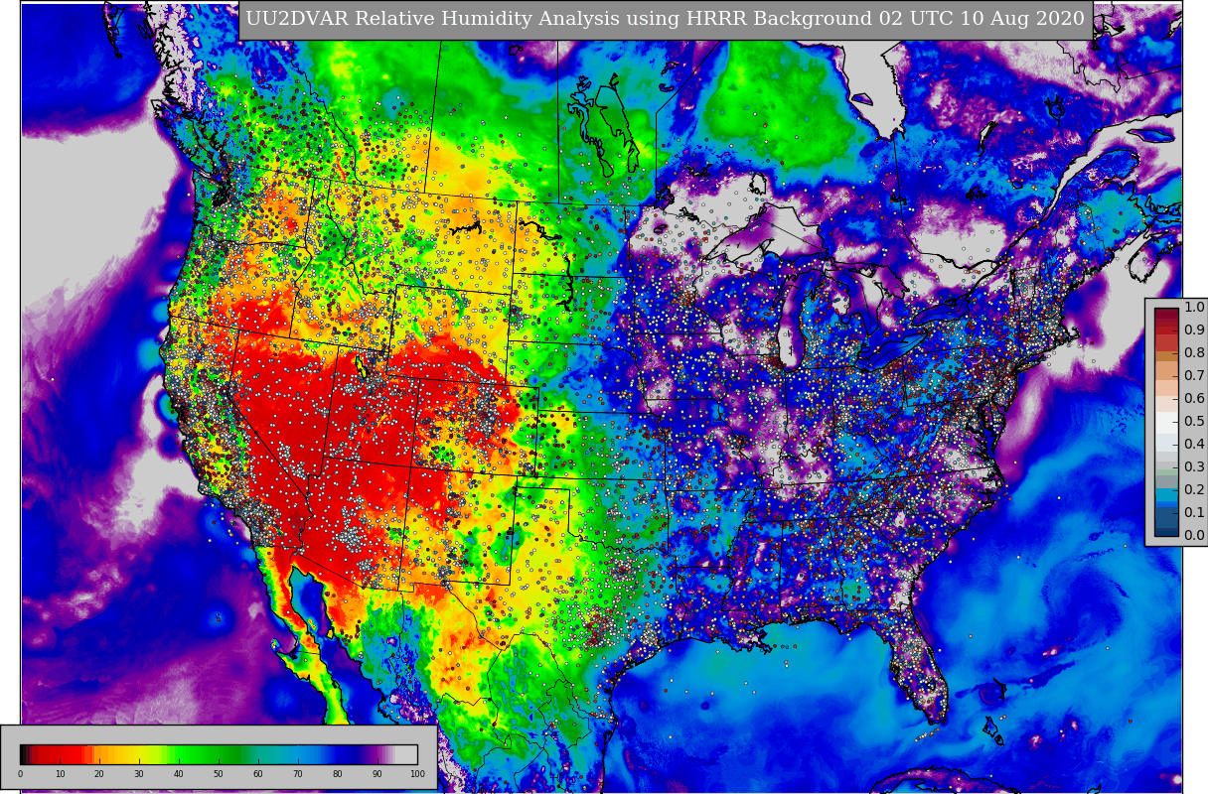Click the 0.8 label on the right colorbar
This screenshot has height=794, width=1208.
click(x=1194, y=353)
